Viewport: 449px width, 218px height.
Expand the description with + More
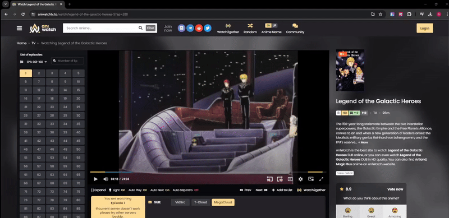pyautogui.click(x=363, y=142)
